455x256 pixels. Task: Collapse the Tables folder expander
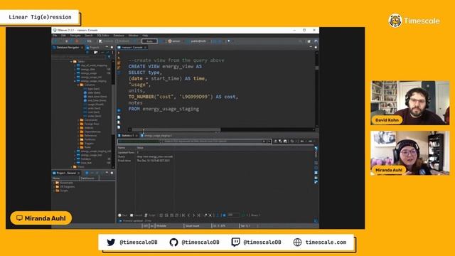click(x=71, y=62)
